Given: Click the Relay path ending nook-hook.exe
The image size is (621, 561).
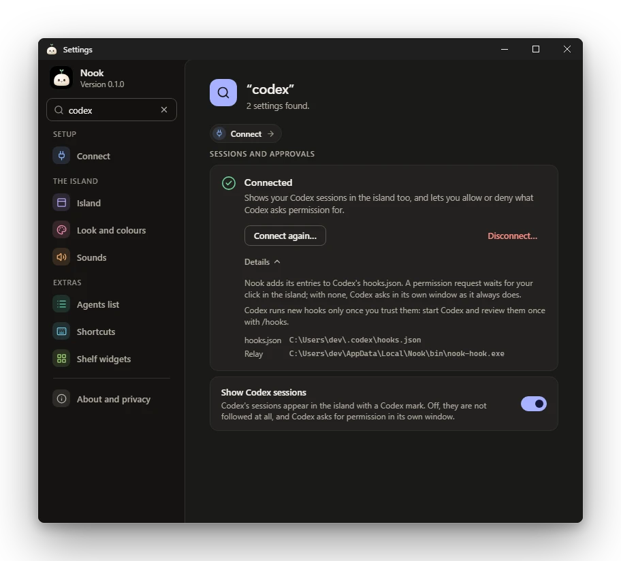Looking at the screenshot, I should pyautogui.click(x=396, y=353).
